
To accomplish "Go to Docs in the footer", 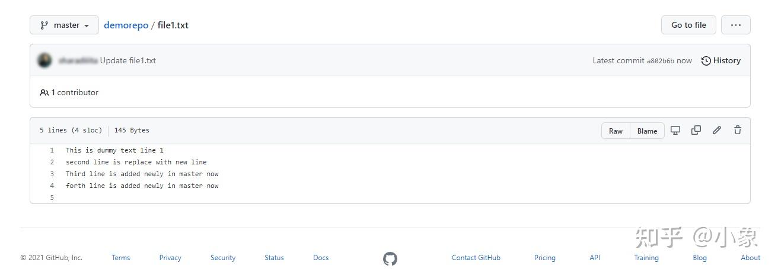I will click(x=321, y=258).
